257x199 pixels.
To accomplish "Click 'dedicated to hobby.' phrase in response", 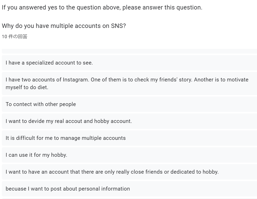I will click(x=194, y=172).
